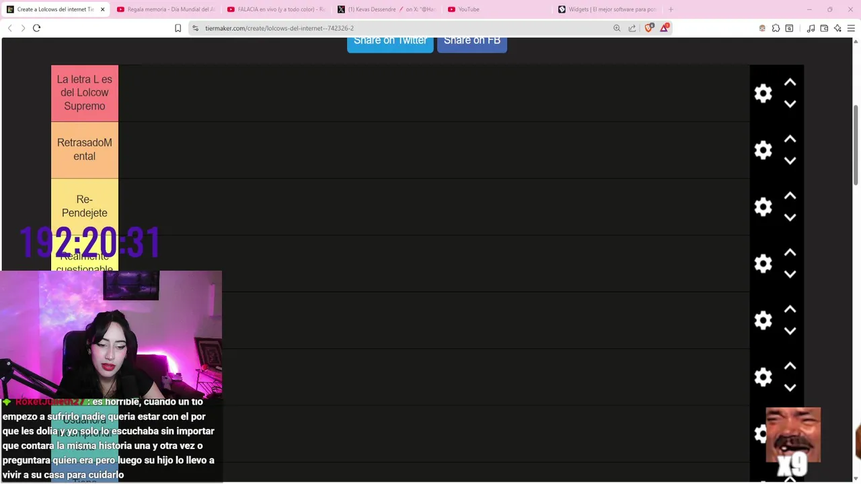Viewport: 861px width, 484px height.
Task: Open Brave Rewards triangle icon
Action: (x=665, y=28)
